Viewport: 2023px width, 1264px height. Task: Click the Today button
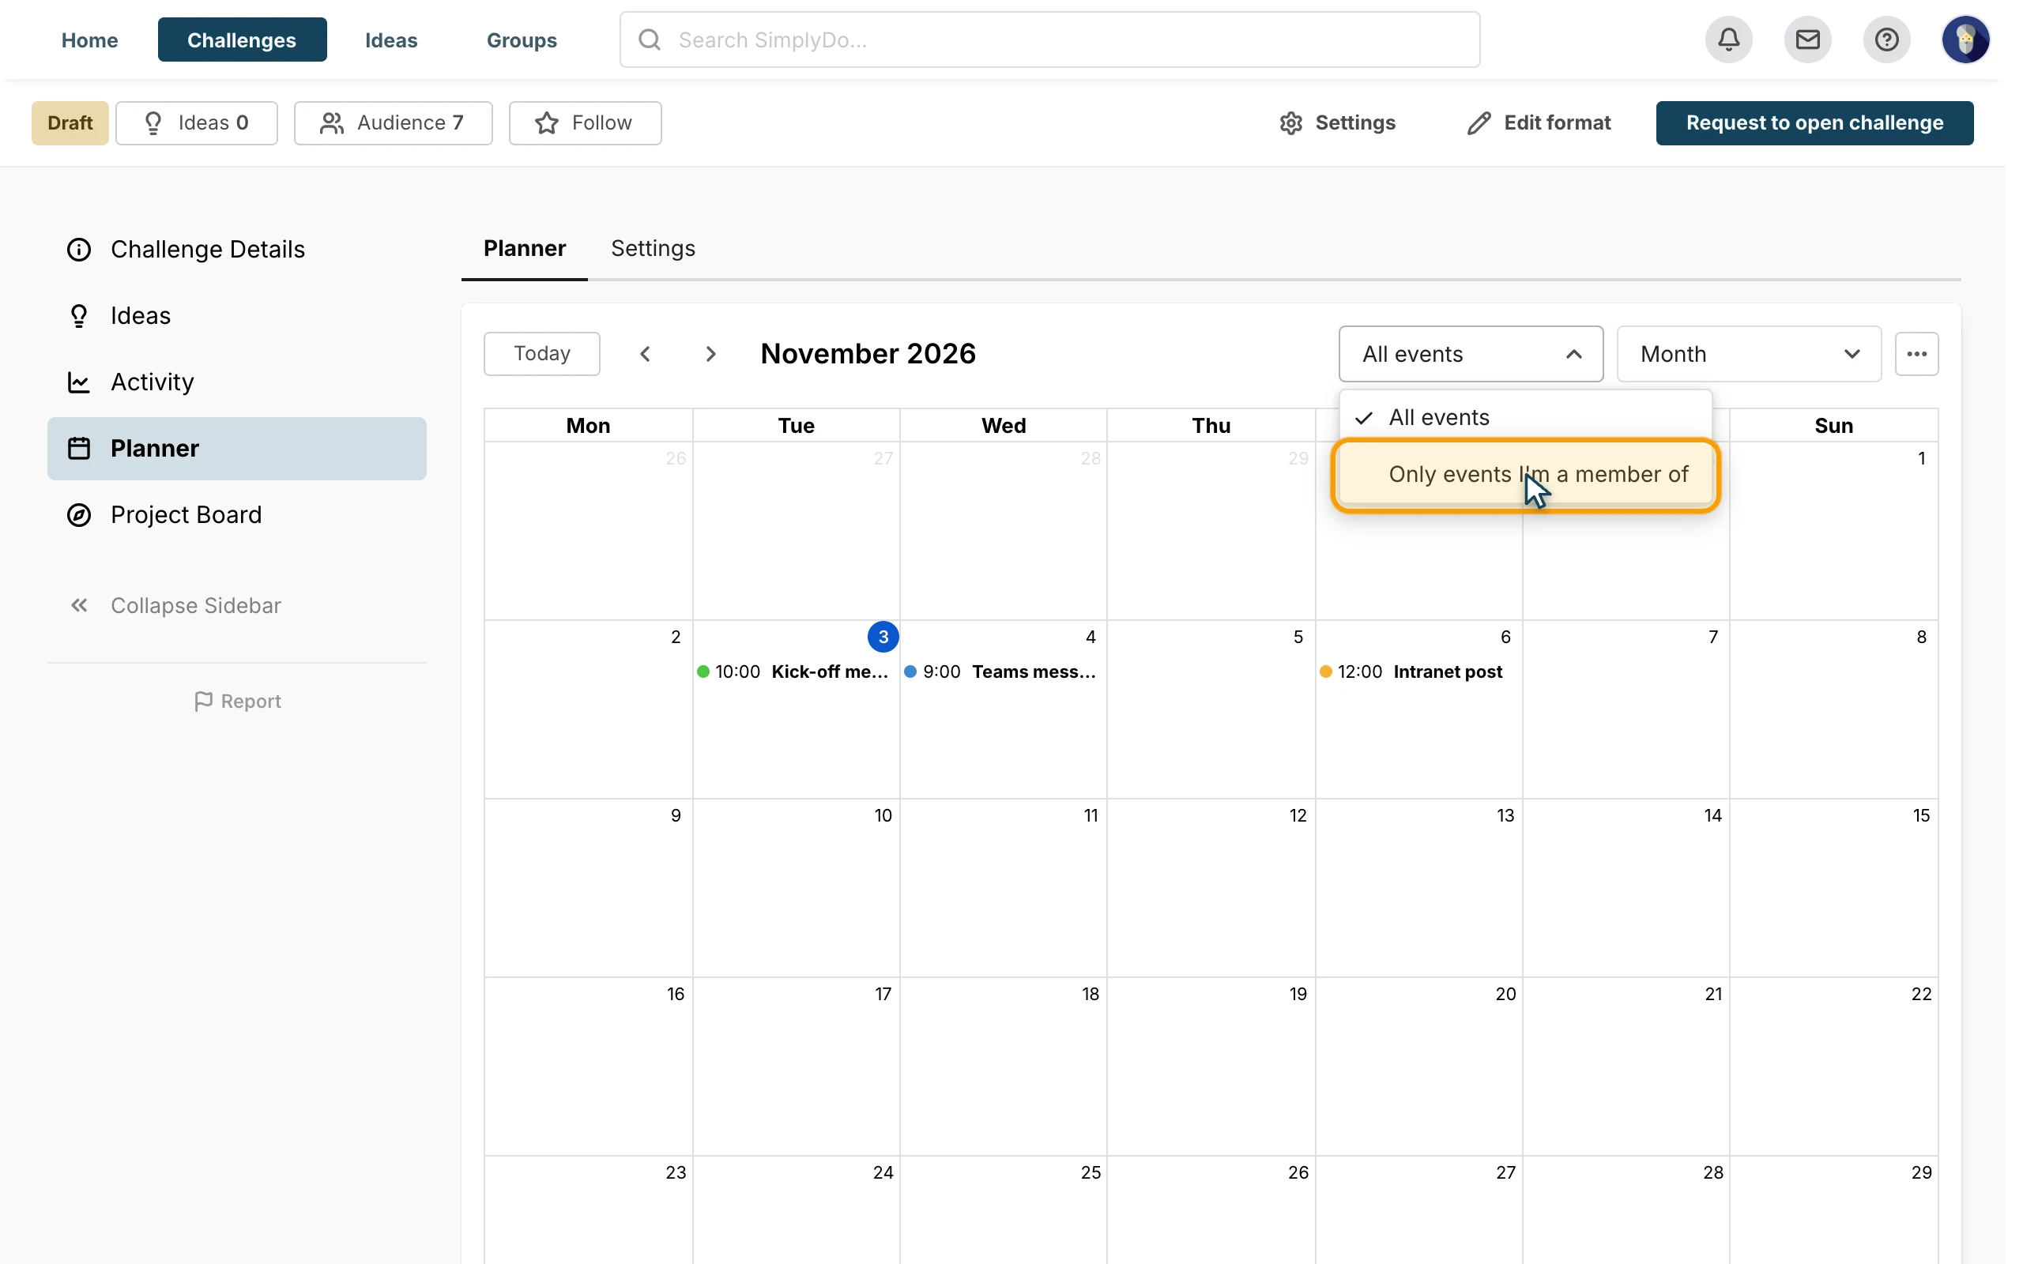541,354
